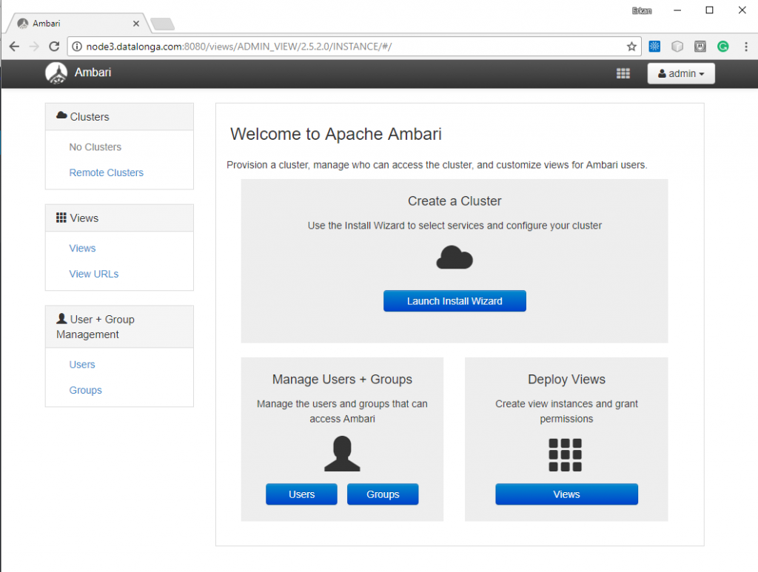Open a new tab button
The width and height of the screenshot is (758, 572).
162,24
